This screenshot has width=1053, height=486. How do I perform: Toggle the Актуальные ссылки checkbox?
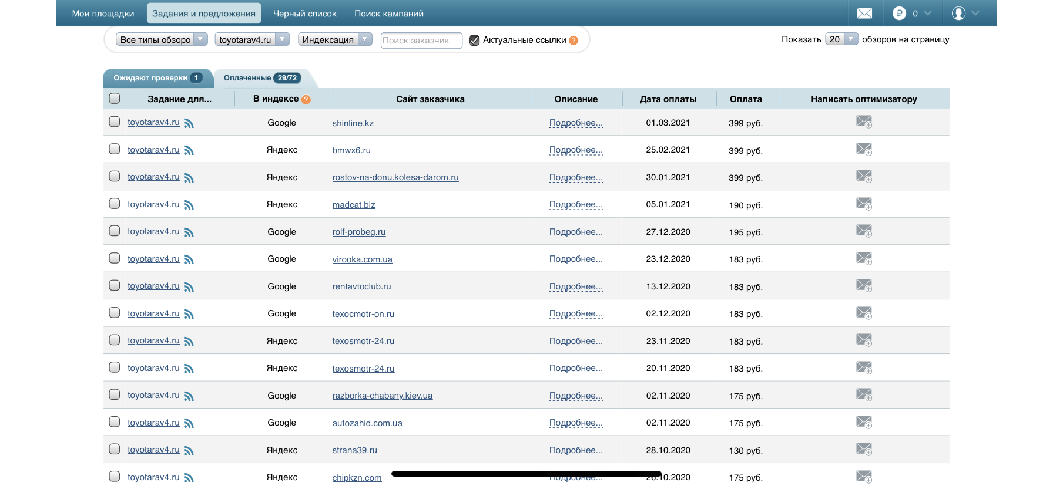(x=474, y=41)
